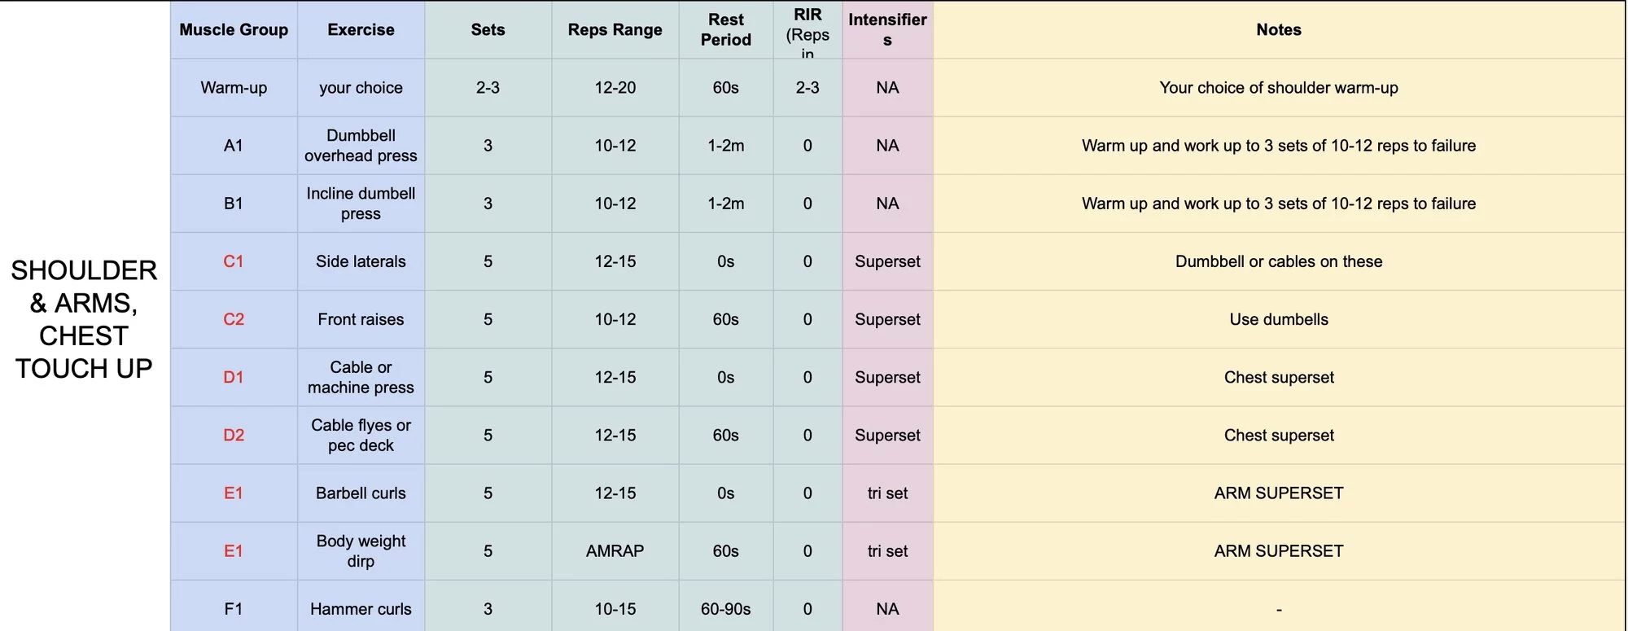The image size is (1628, 631).
Task: Select the Front raises cell
Action: click(361, 319)
